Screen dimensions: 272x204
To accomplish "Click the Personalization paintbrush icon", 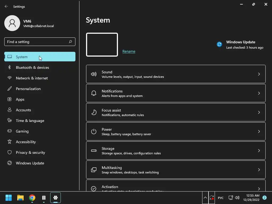I will pos(10,89).
